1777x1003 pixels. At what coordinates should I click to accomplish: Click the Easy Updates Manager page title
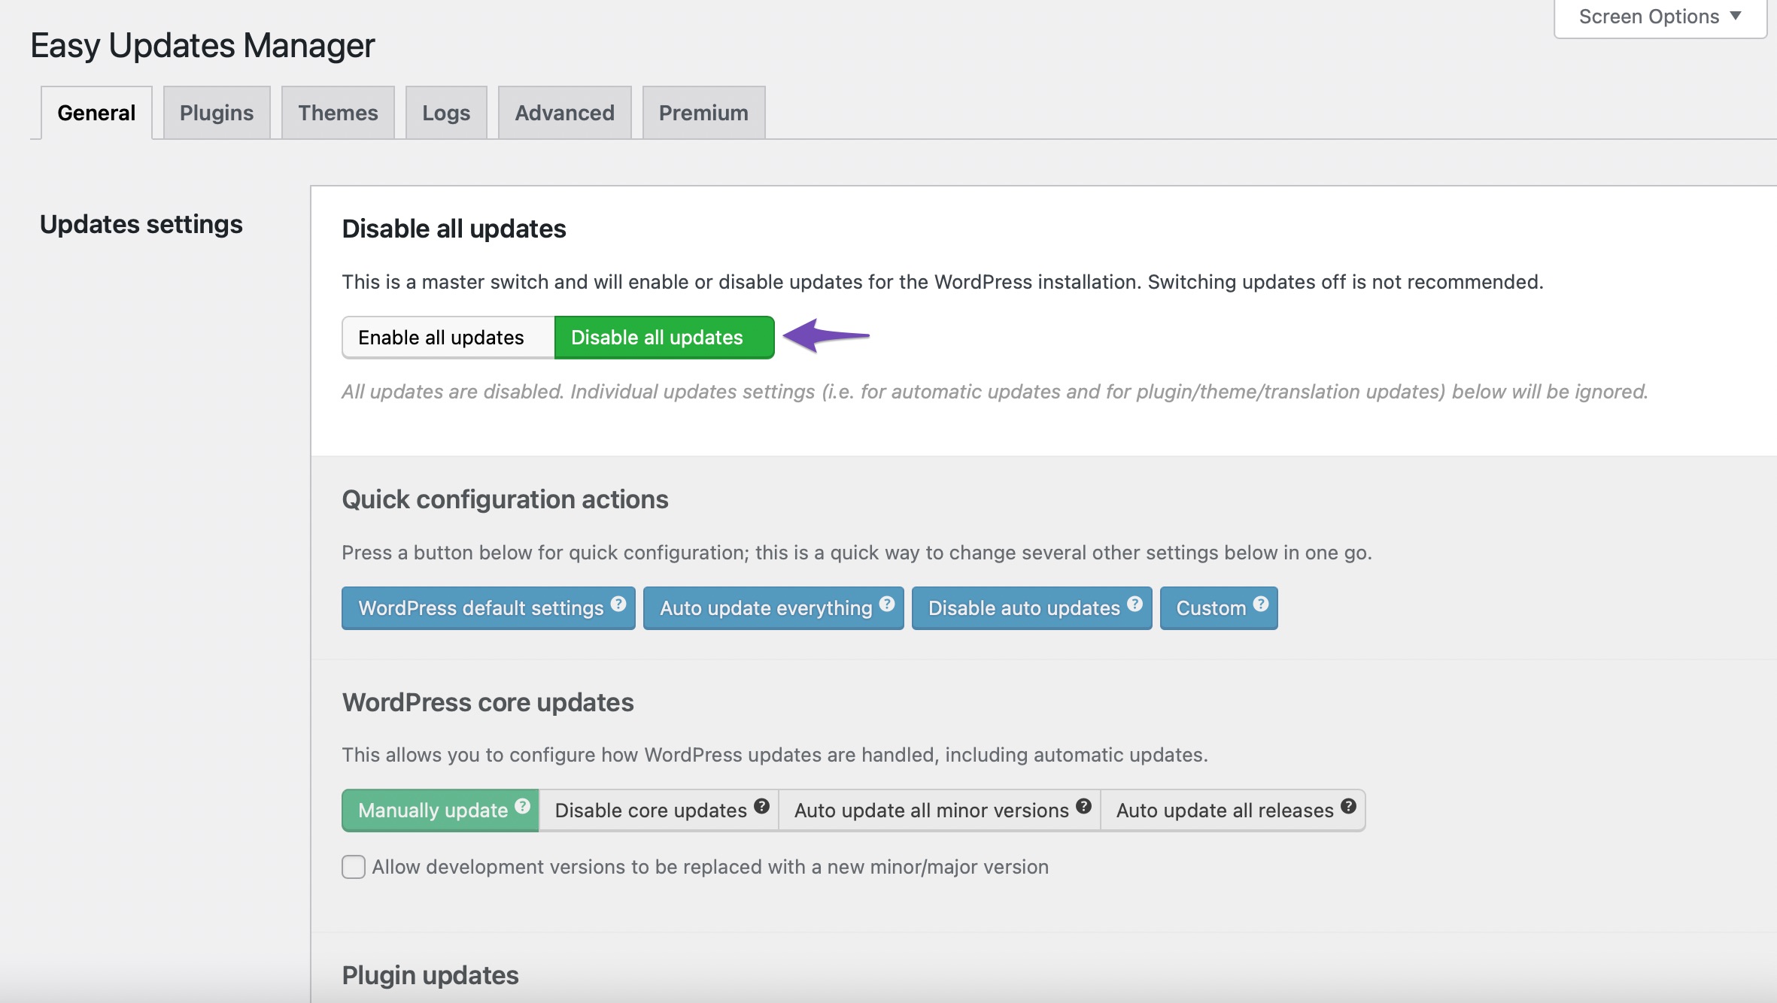click(x=202, y=46)
